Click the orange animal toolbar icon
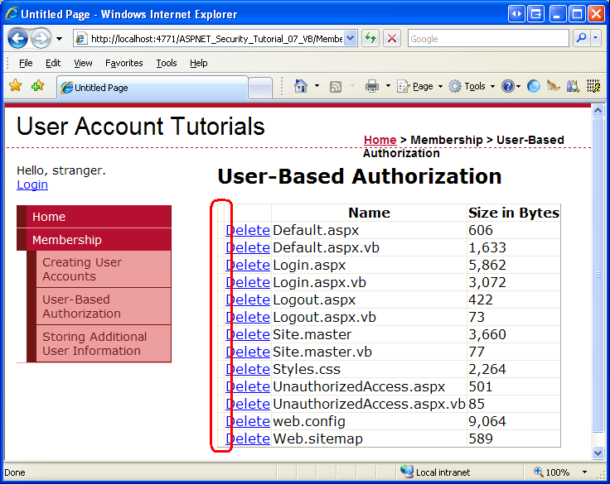Screen dimensions: 610x484 [x=553, y=86]
